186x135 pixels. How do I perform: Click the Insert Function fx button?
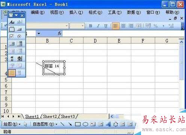(60, 33)
